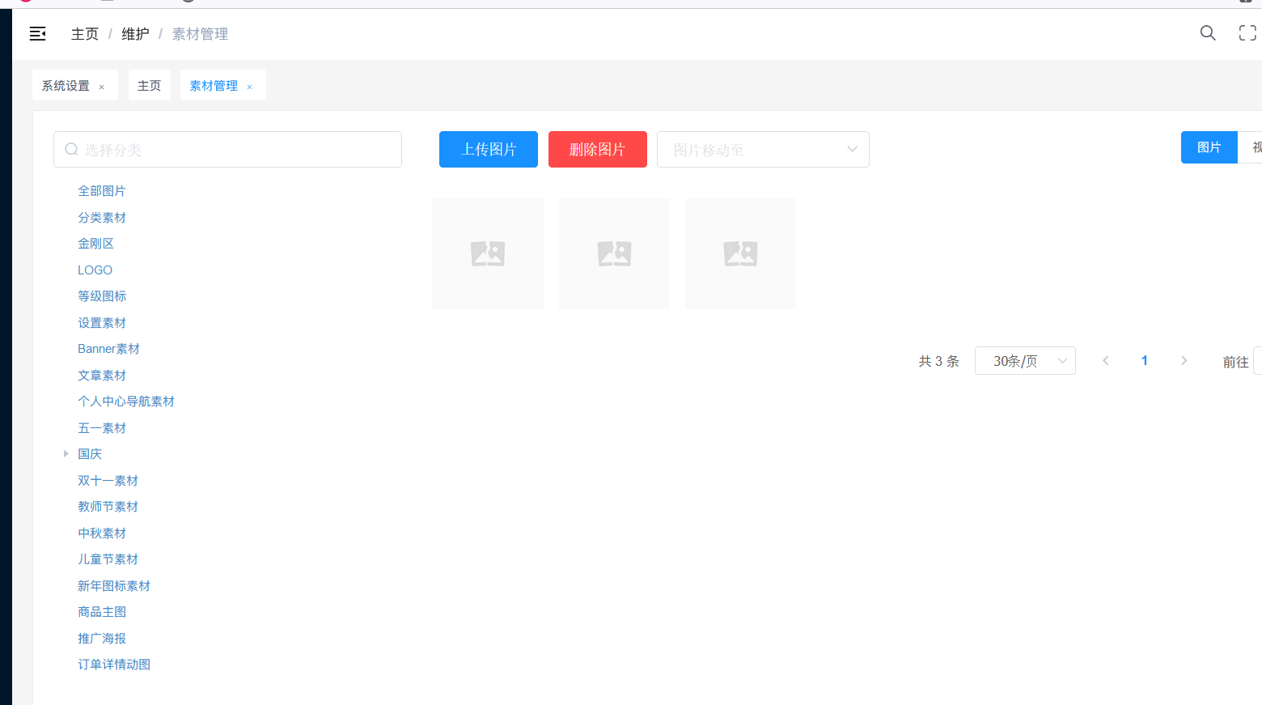Select 金刚区 category
The width and height of the screenshot is (1262, 705).
95,244
